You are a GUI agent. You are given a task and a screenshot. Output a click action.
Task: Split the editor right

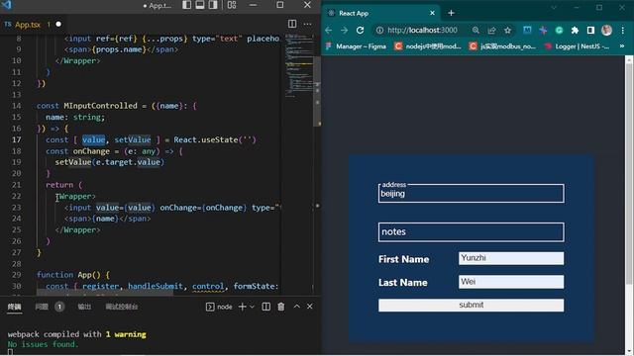(292, 24)
